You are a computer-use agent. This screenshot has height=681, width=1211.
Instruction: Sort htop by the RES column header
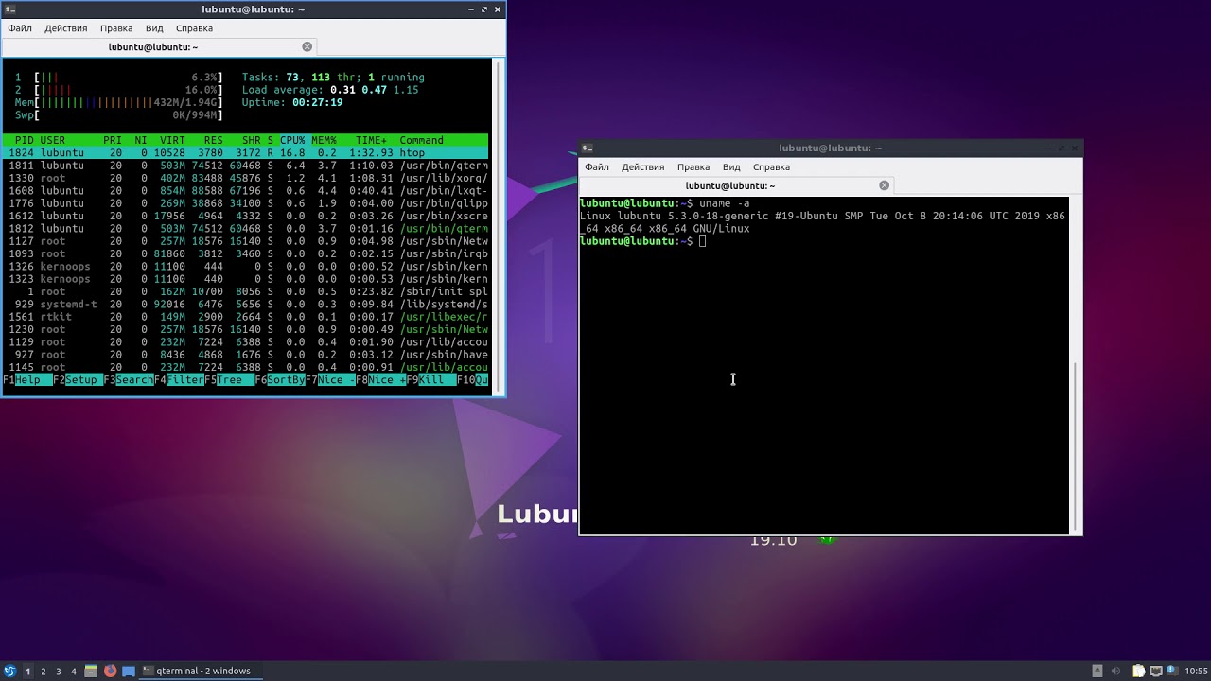[x=214, y=140]
